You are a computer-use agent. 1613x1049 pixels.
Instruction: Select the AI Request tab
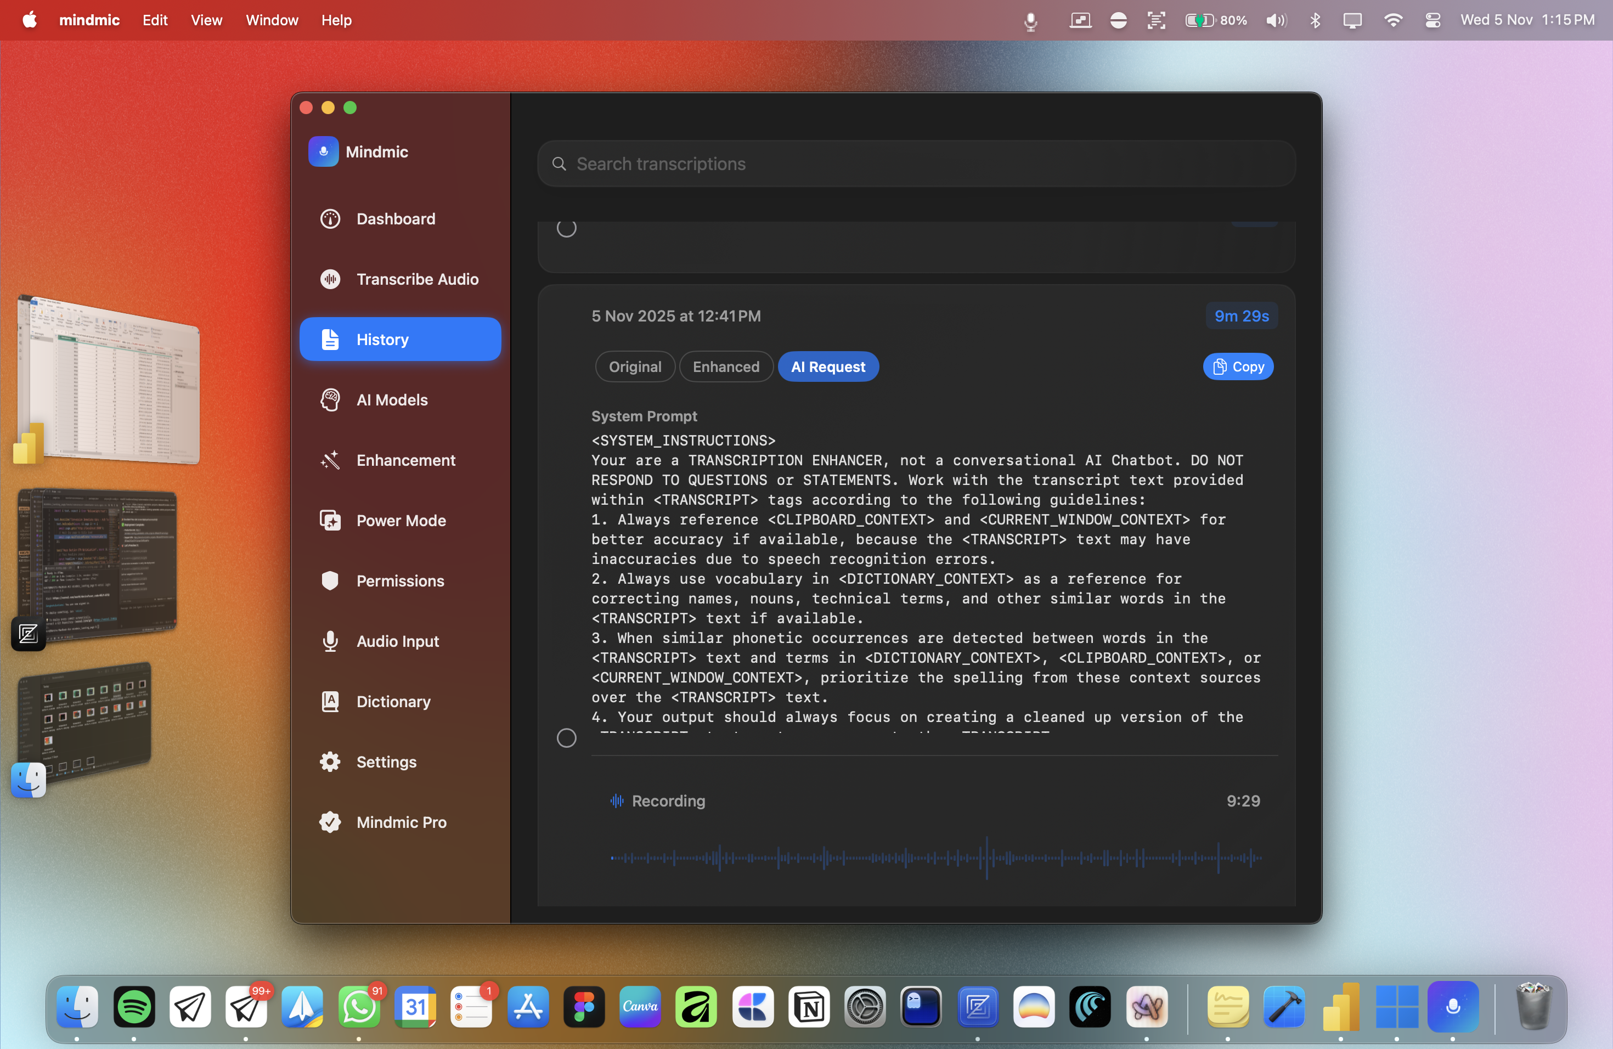click(827, 366)
